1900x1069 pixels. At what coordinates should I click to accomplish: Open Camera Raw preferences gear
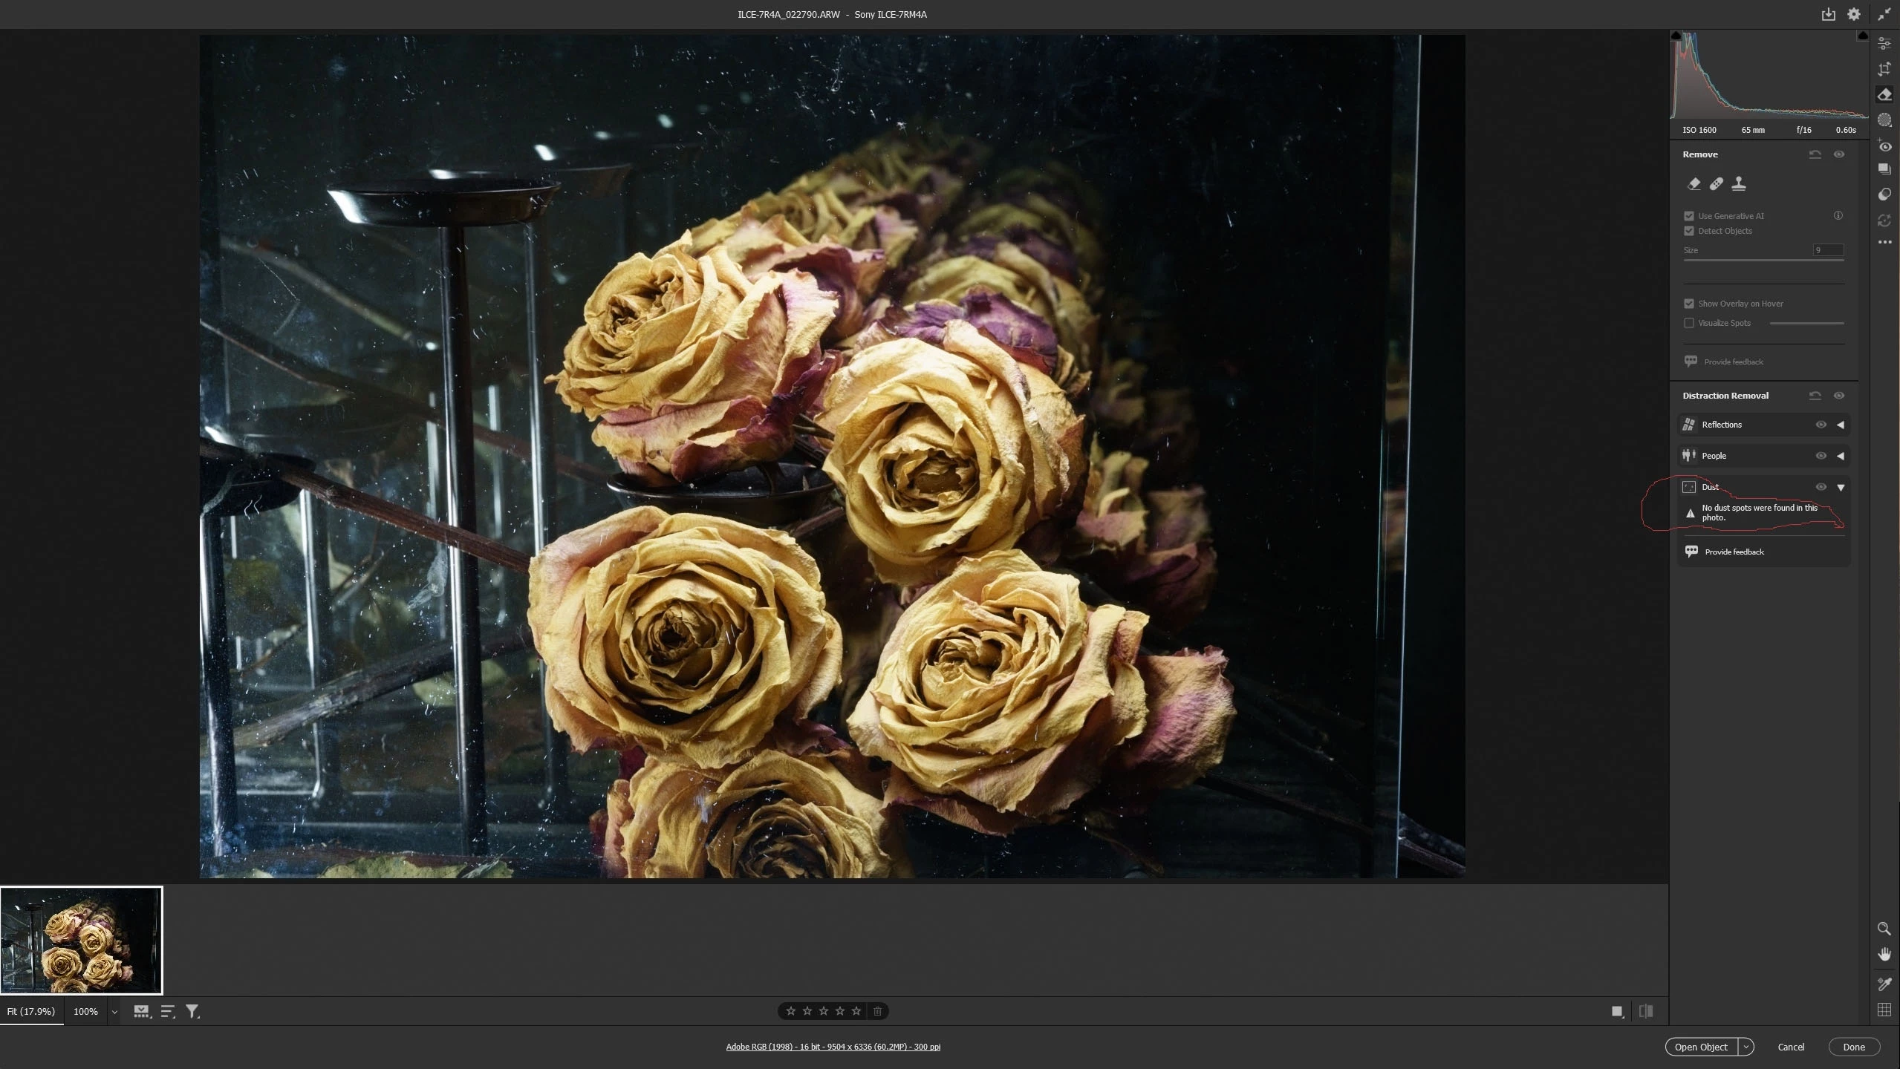point(1854,14)
